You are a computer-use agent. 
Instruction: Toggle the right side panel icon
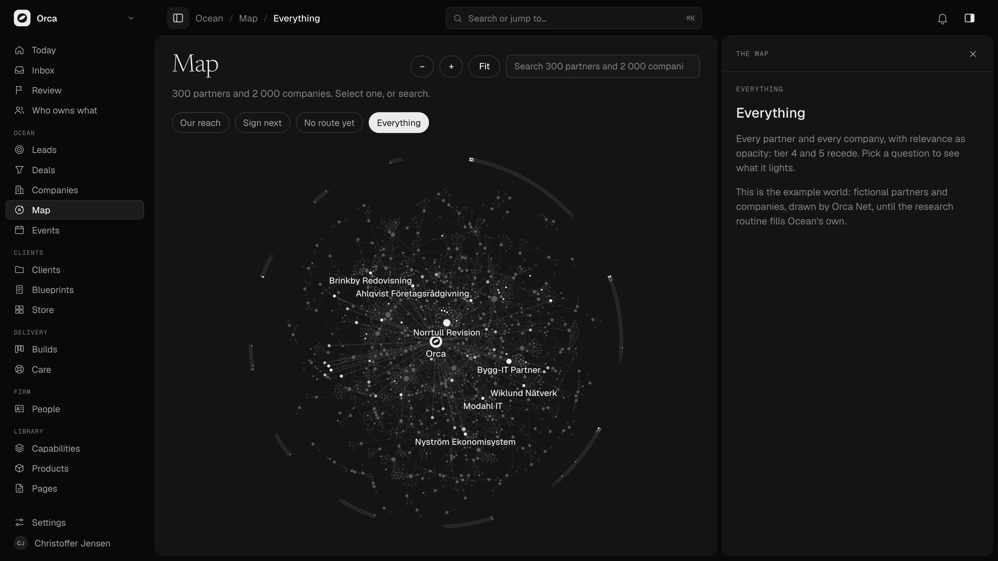coord(969,18)
